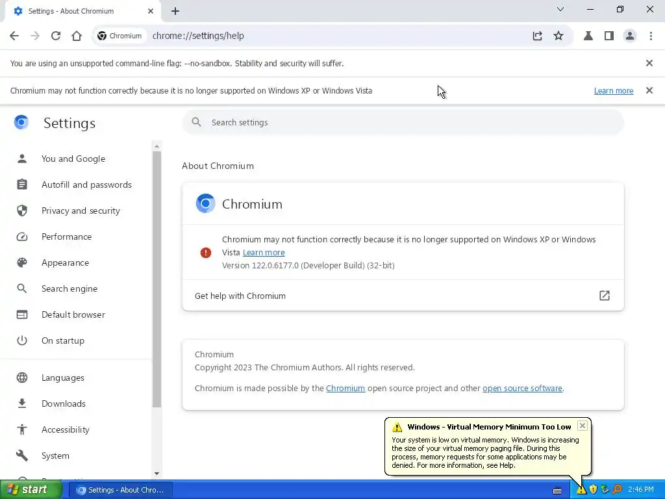Open the three-dot Chromium menu

651,36
